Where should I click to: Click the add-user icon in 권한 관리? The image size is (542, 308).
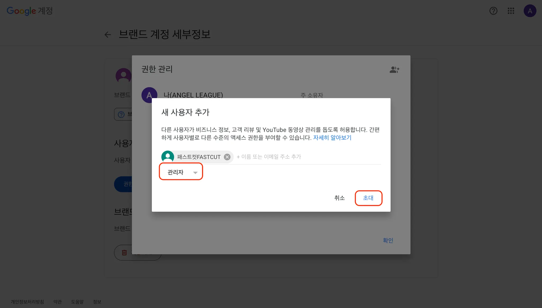click(x=394, y=70)
